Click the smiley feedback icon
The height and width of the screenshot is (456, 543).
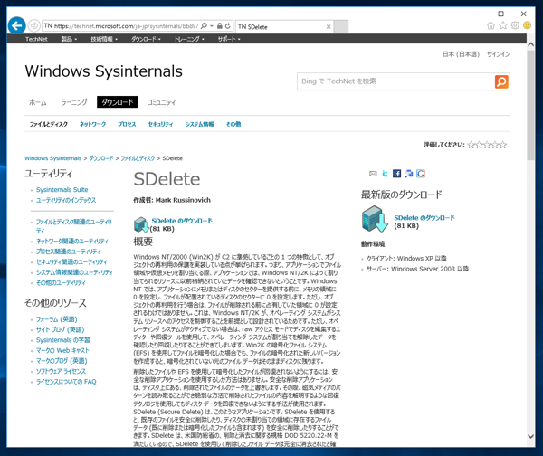(527, 25)
